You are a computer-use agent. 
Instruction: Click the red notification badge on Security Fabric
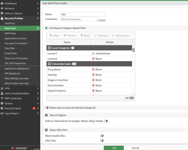34,108
